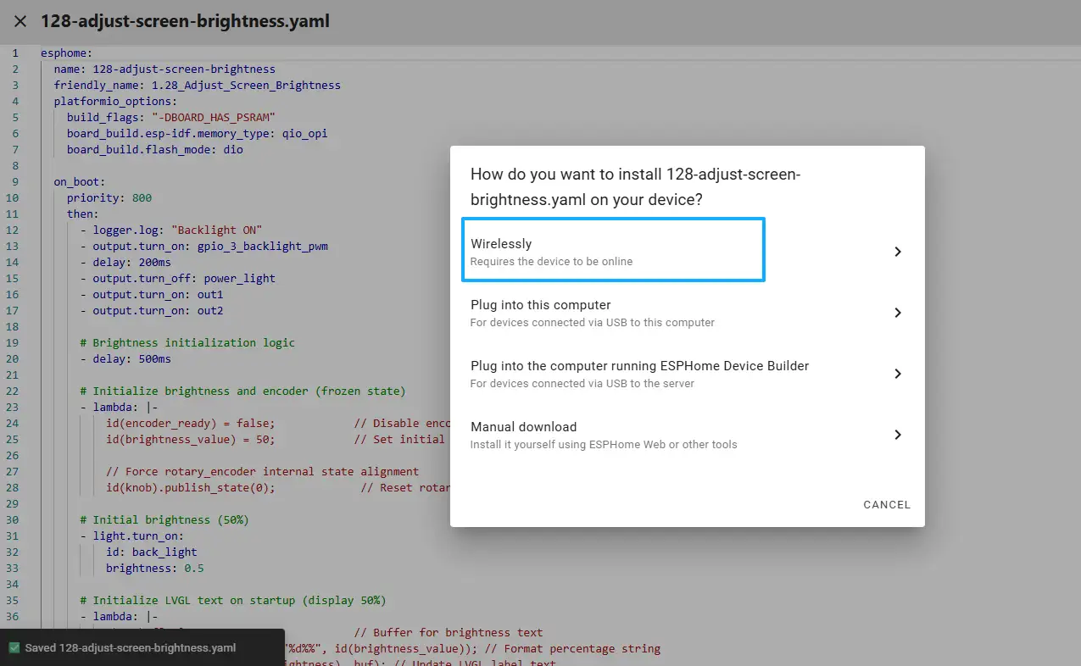The width and height of the screenshot is (1081, 666).
Task: Click the arrow next to Plug into this computer
Action: [897, 313]
